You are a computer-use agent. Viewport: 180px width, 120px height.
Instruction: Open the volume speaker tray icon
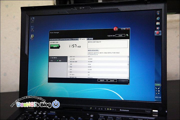[159, 93]
